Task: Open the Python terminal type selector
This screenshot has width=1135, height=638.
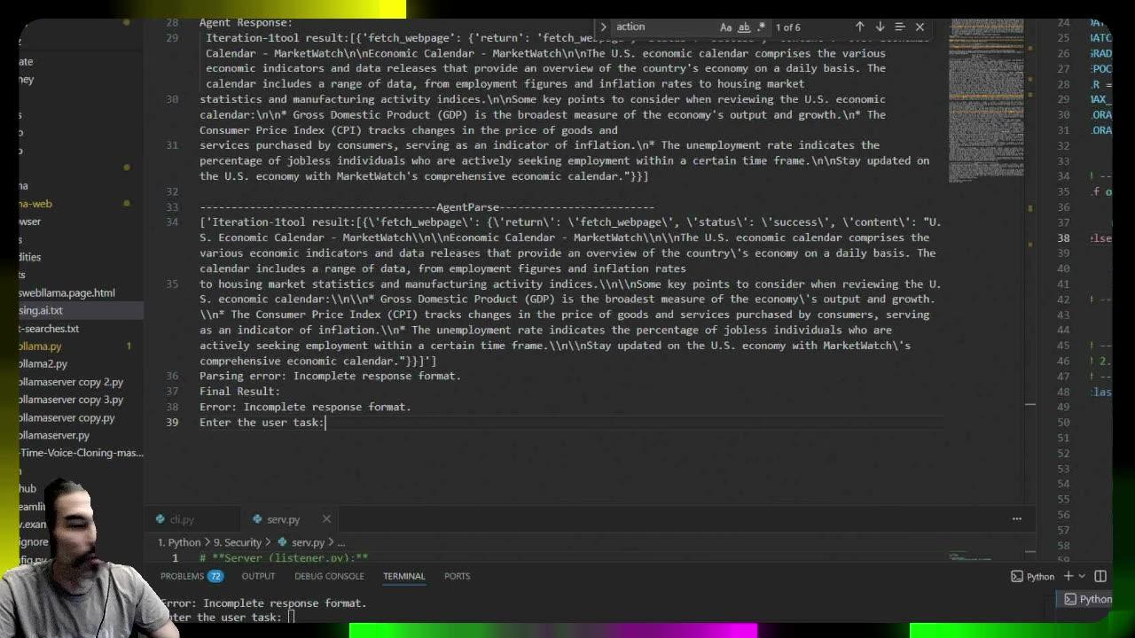Action: pos(1033,576)
